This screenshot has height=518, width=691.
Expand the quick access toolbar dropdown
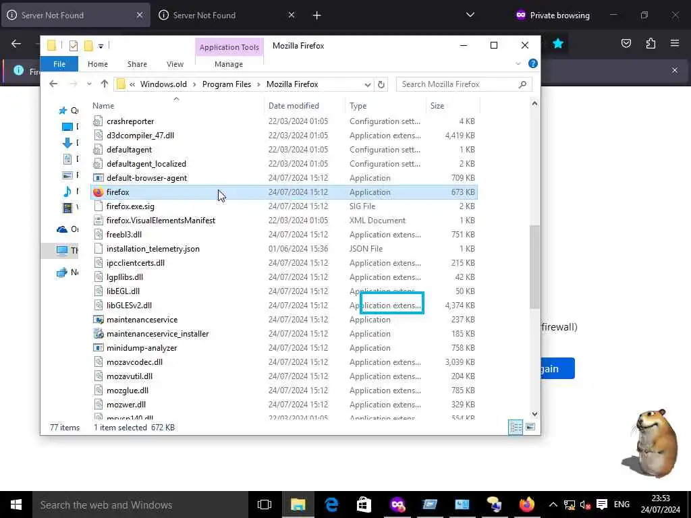point(101,46)
